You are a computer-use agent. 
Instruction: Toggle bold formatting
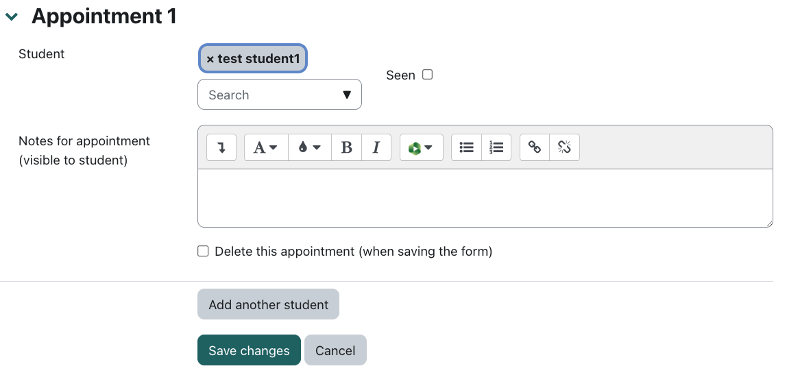click(347, 147)
